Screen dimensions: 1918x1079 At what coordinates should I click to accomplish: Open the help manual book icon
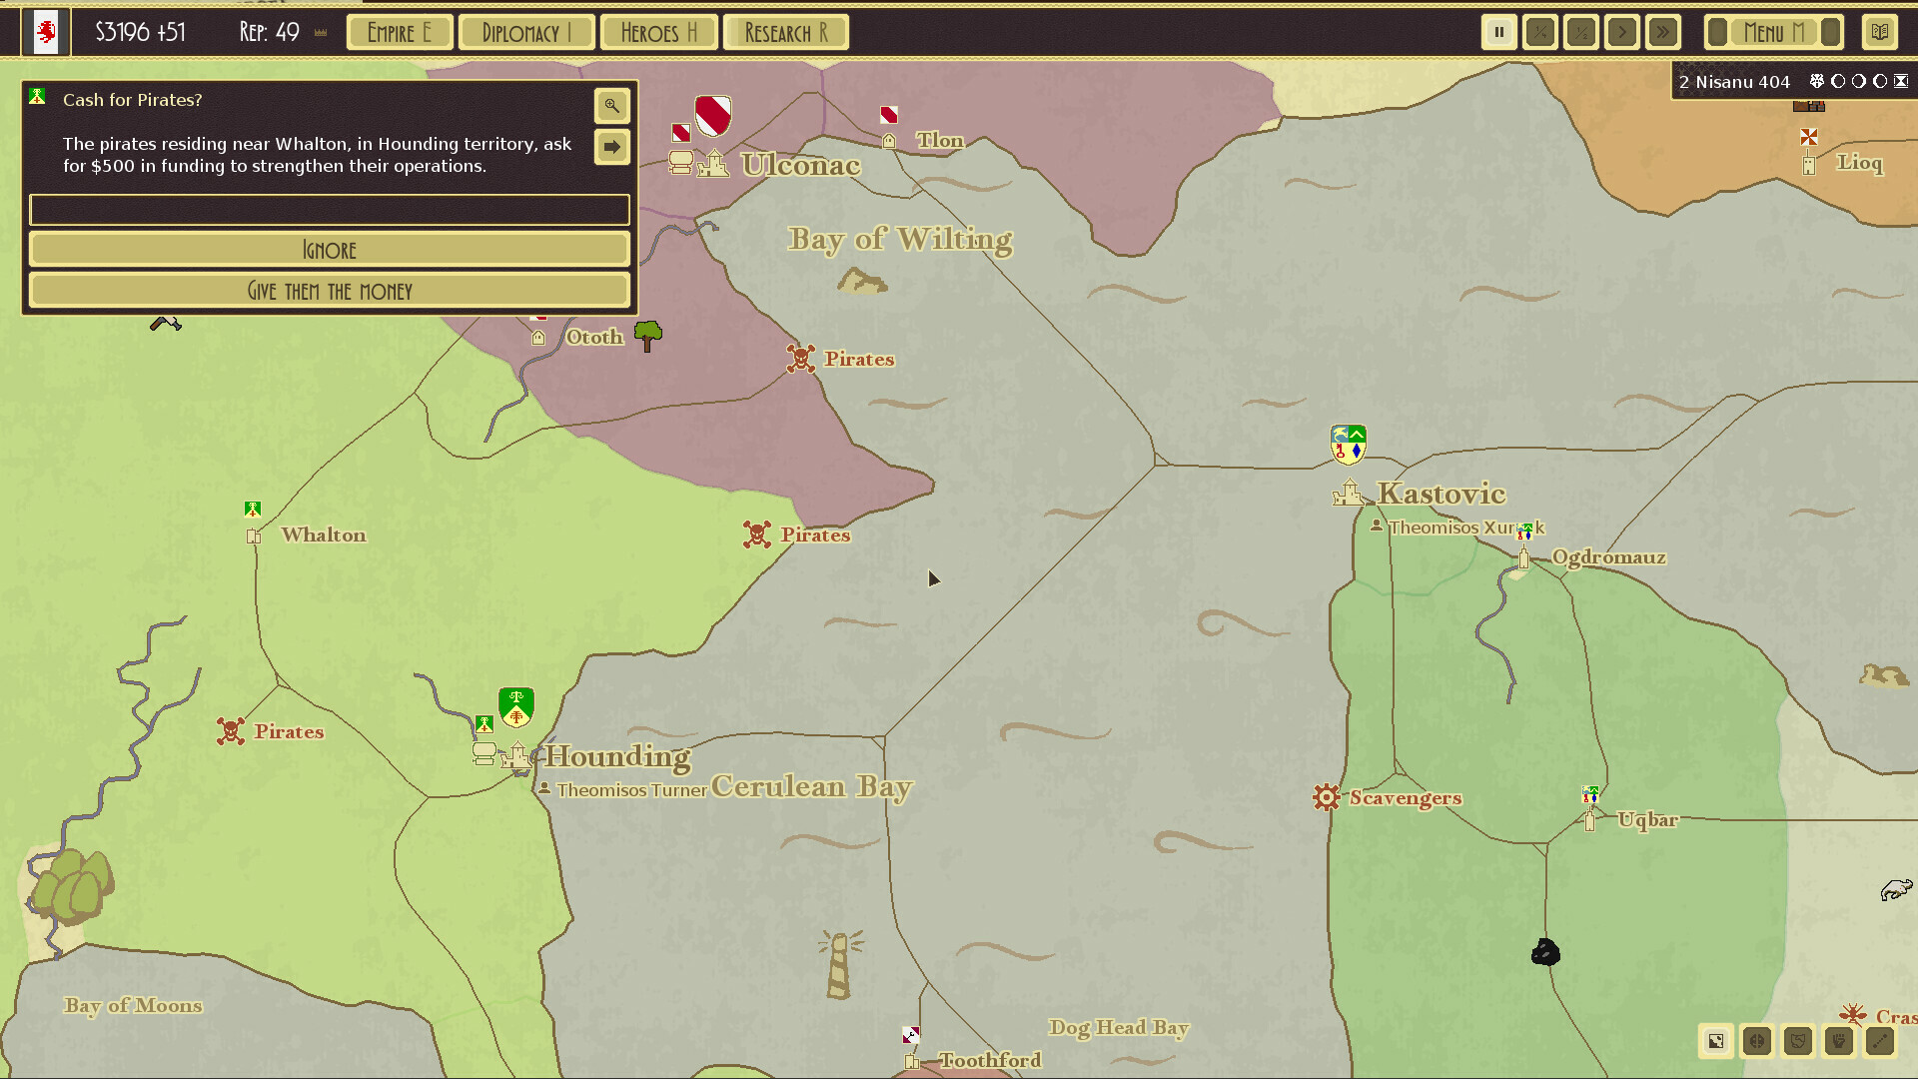tap(1879, 31)
